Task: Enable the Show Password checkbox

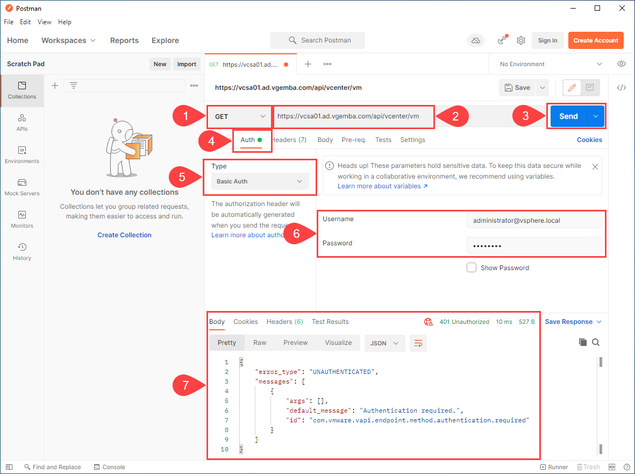Action: 472,267
